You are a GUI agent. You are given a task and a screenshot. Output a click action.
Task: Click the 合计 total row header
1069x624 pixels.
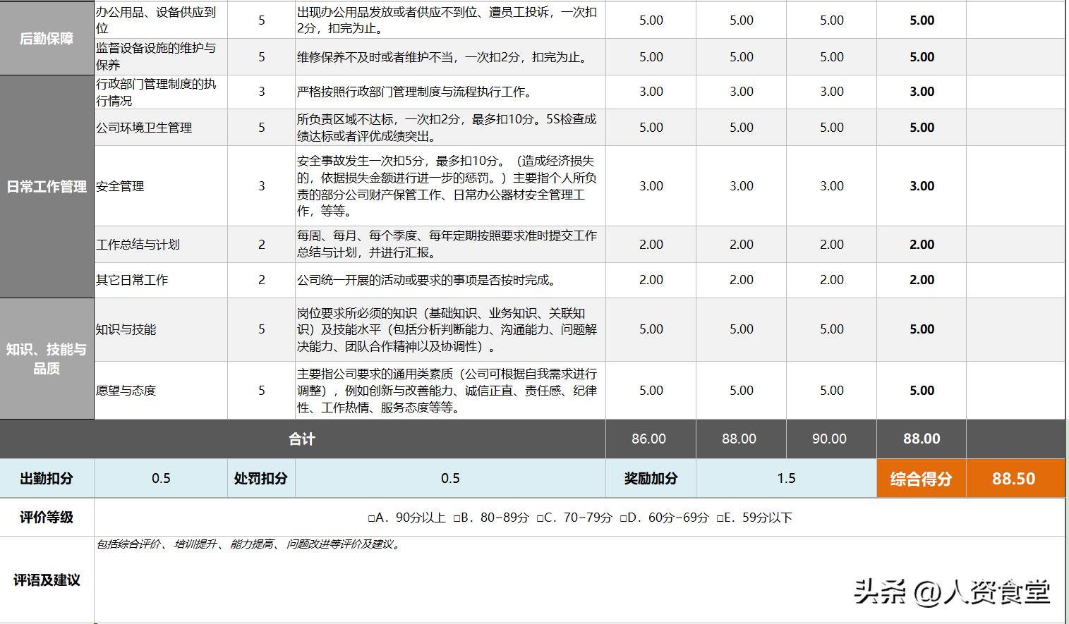(302, 439)
